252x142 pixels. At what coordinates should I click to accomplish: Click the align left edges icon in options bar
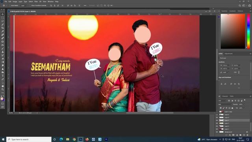click(x=51, y=6)
